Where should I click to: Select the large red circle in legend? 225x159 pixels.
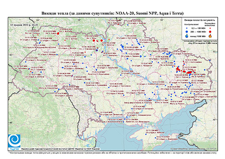click(x=210, y=32)
